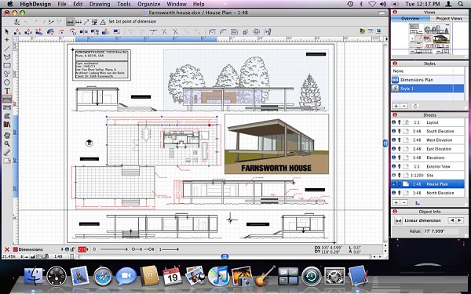The width and height of the screenshot is (471, 294).
Task: Open the Drawing menu
Action: pos(100,4)
